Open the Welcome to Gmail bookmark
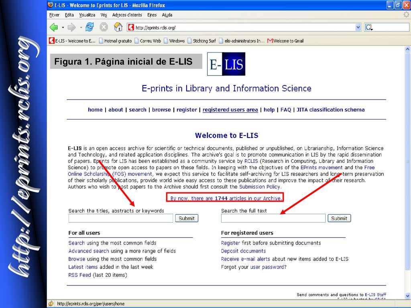 click(x=285, y=41)
